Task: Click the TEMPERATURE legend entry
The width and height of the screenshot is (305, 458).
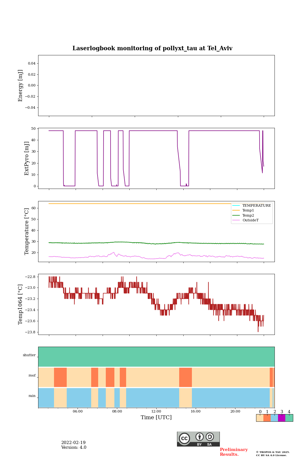Action: pos(252,206)
